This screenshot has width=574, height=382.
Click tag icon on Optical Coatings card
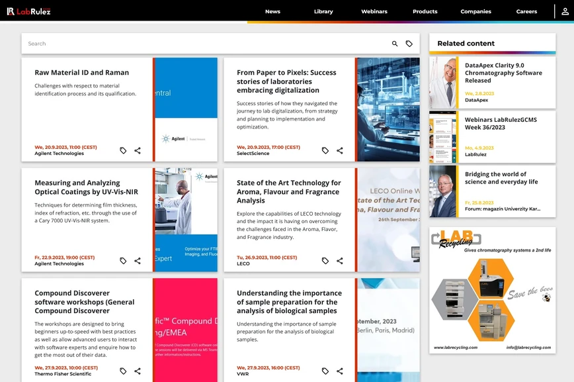click(x=123, y=261)
